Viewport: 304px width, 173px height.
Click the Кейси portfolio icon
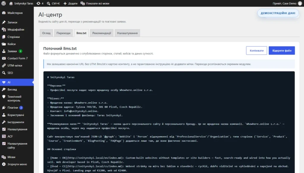pyautogui.click(x=4, y=44)
